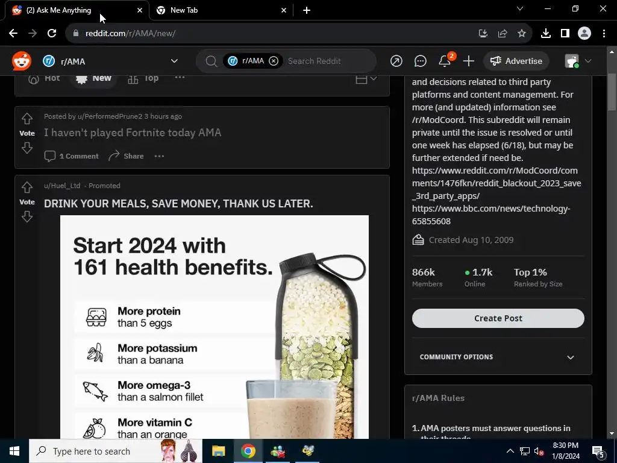Open the Advertise button
The image size is (617, 463).
pos(516,61)
